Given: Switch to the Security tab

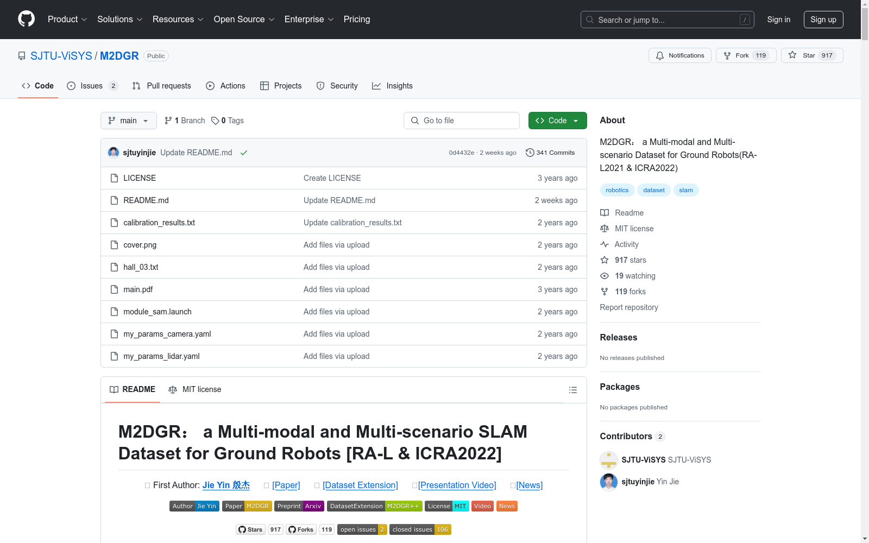Looking at the screenshot, I should point(337,86).
